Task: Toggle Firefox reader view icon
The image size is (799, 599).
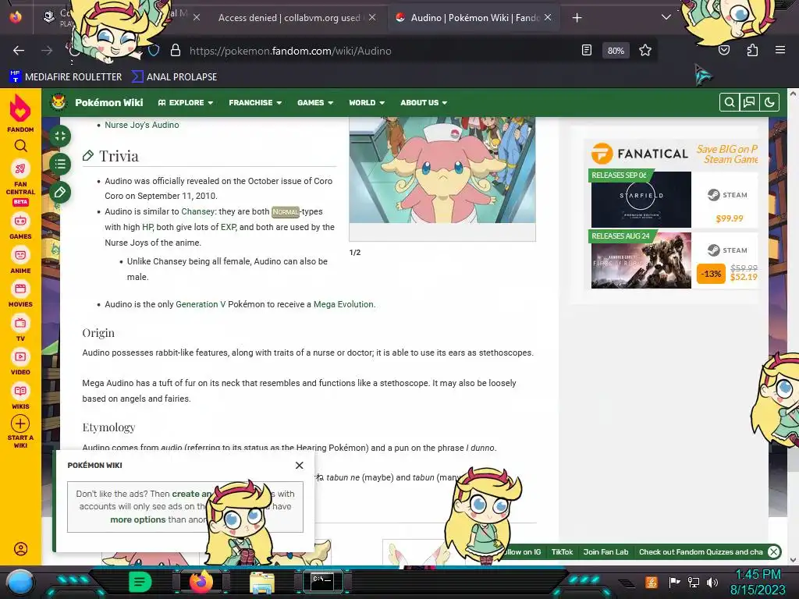Action: pyautogui.click(x=587, y=51)
